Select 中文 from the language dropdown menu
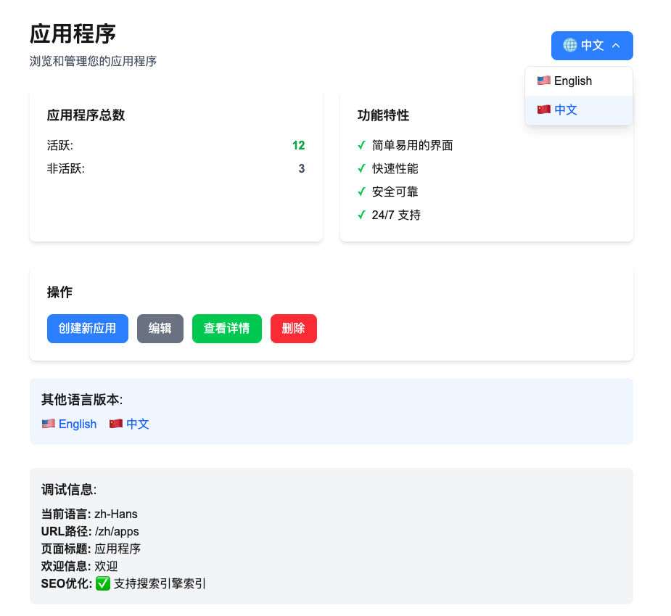671x616 pixels. coord(579,110)
